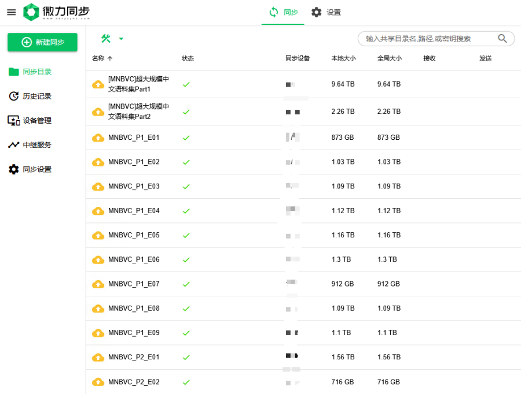521x394 pixels.
Task: Open 中继服务 in sidebar
Action: click(x=37, y=145)
